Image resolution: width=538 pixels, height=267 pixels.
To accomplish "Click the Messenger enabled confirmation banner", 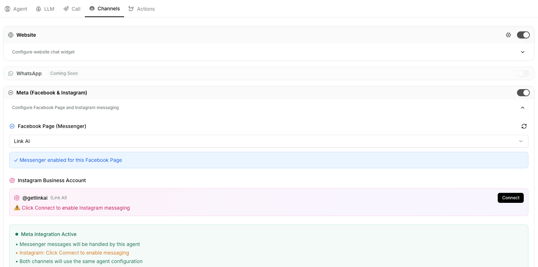I will (x=268, y=160).
